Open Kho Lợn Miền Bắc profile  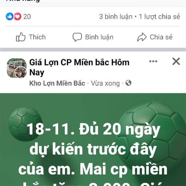57,83
